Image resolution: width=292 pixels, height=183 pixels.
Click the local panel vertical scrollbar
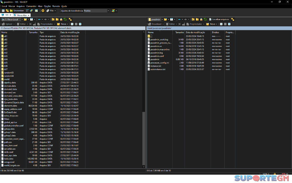coord(143,138)
